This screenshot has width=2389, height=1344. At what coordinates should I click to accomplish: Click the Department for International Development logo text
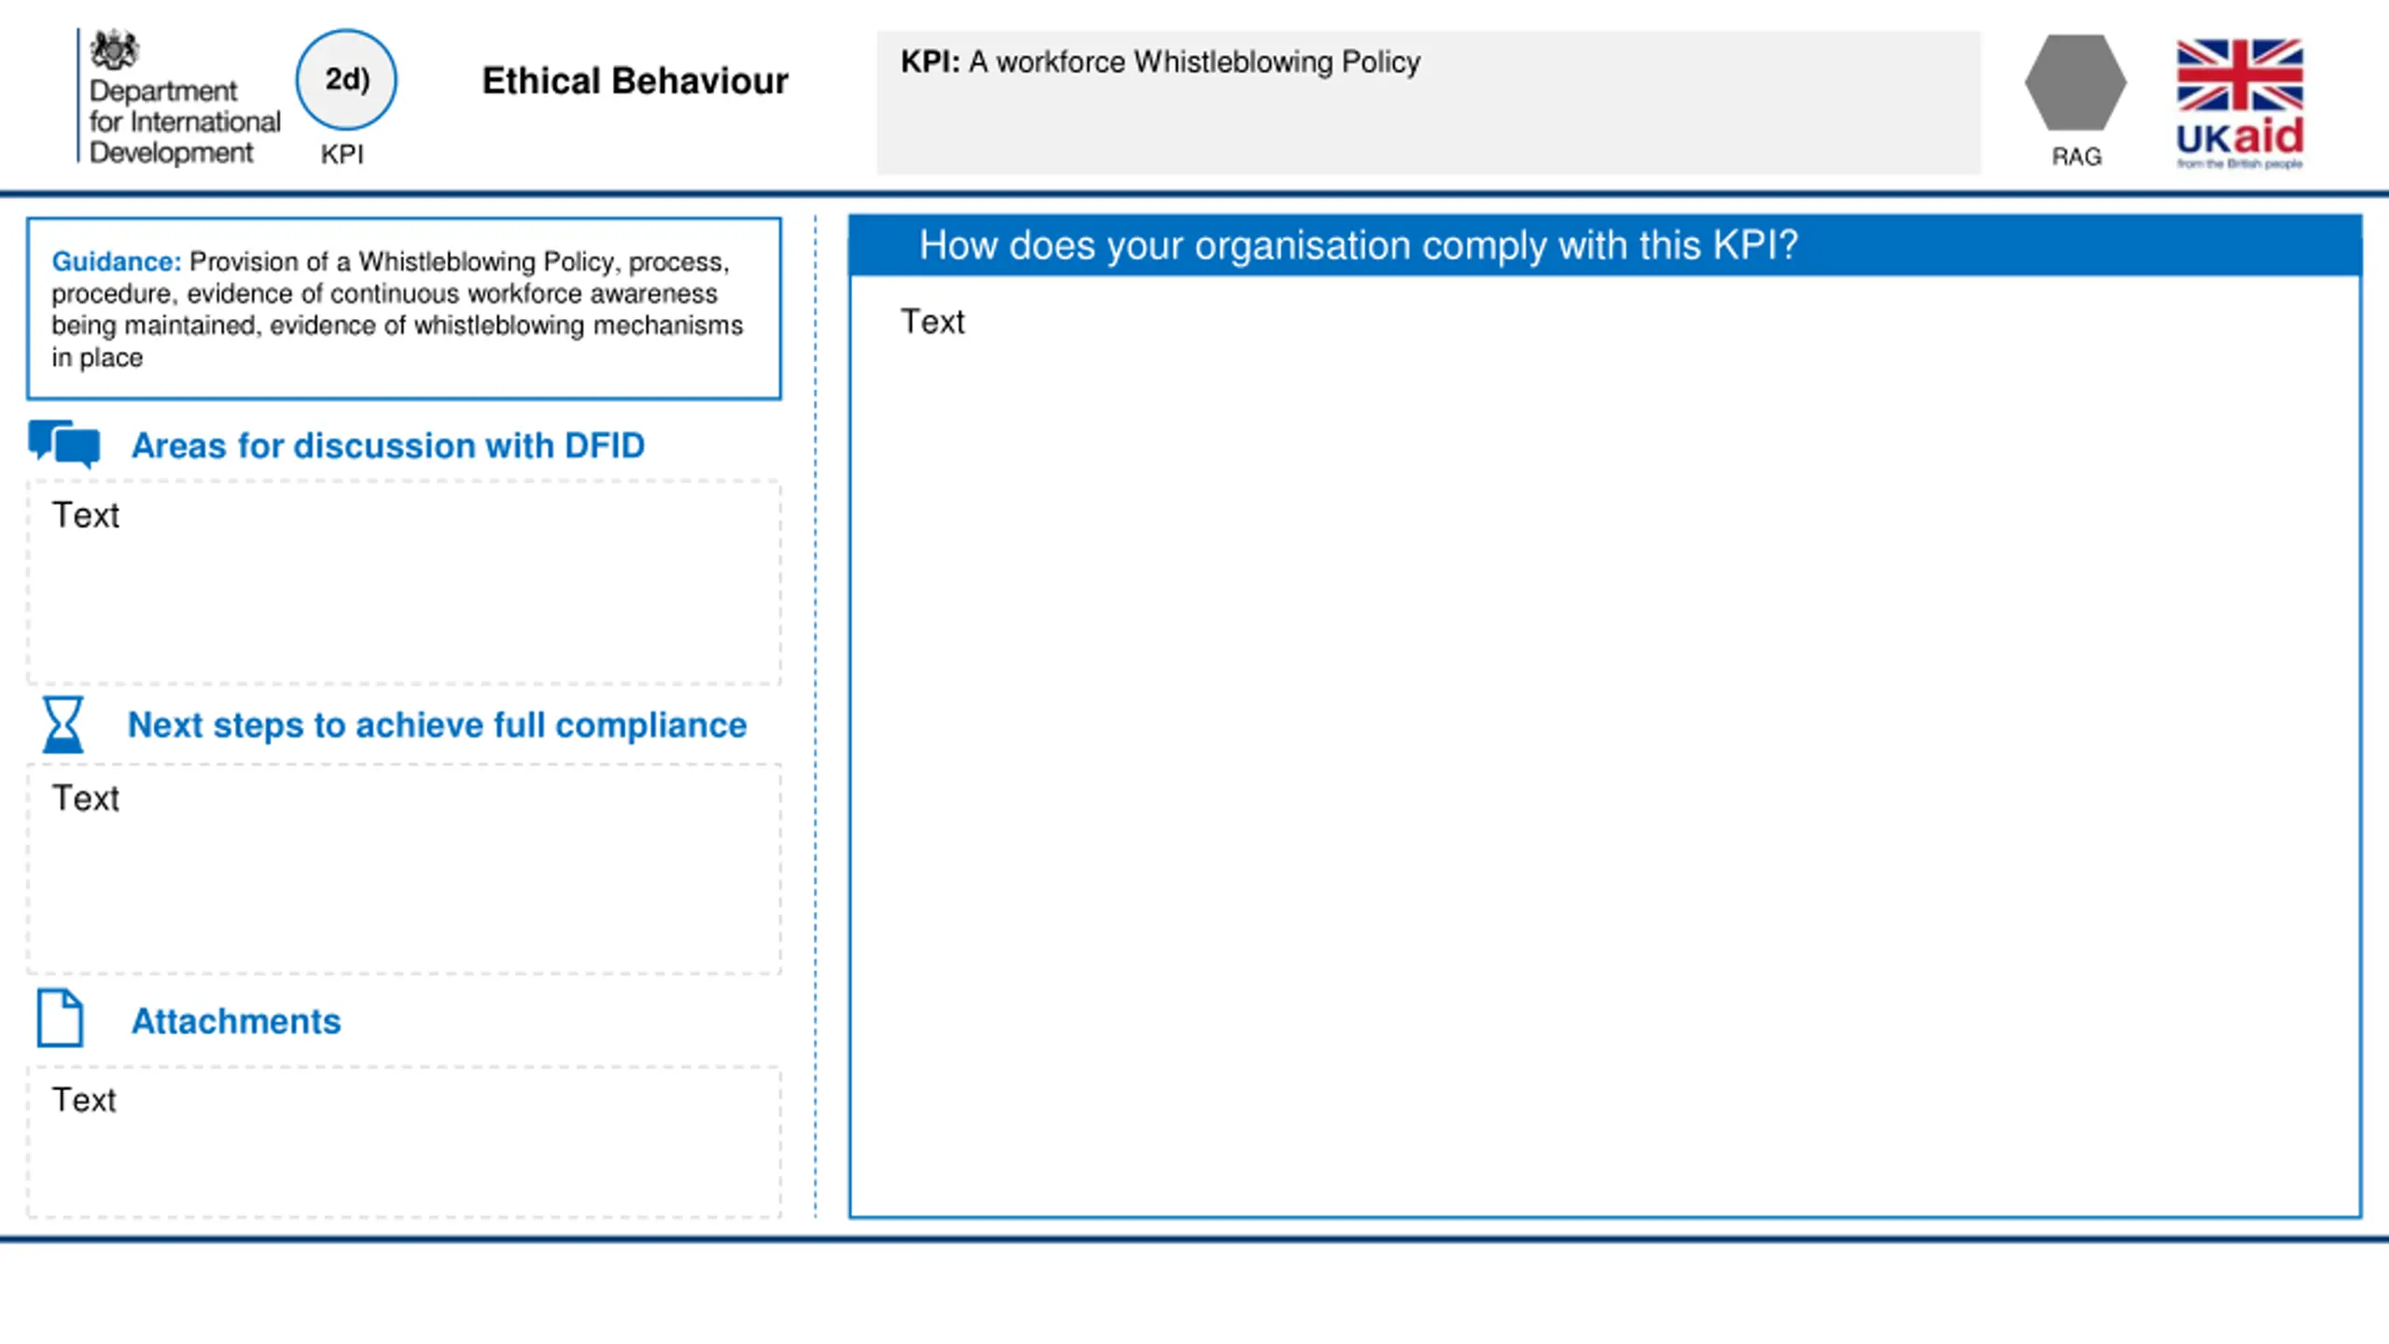[x=184, y=121]
